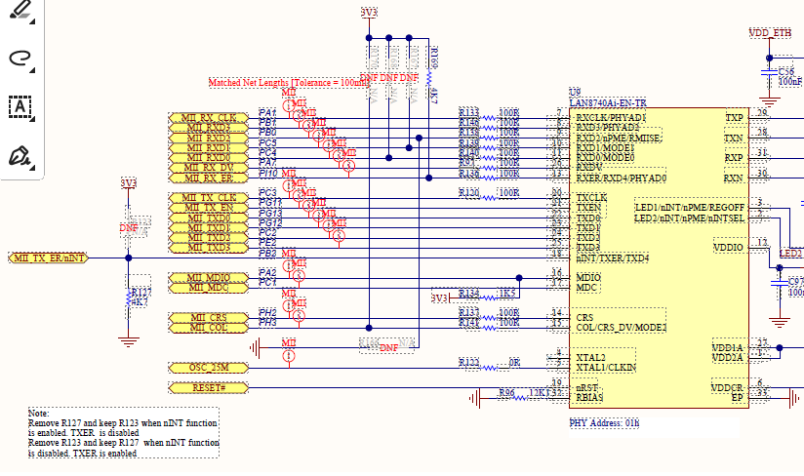This screenshot has height=476, width=804.
Task: Pick the fountain pen signature tool
Action: click(x=20, y=156)
